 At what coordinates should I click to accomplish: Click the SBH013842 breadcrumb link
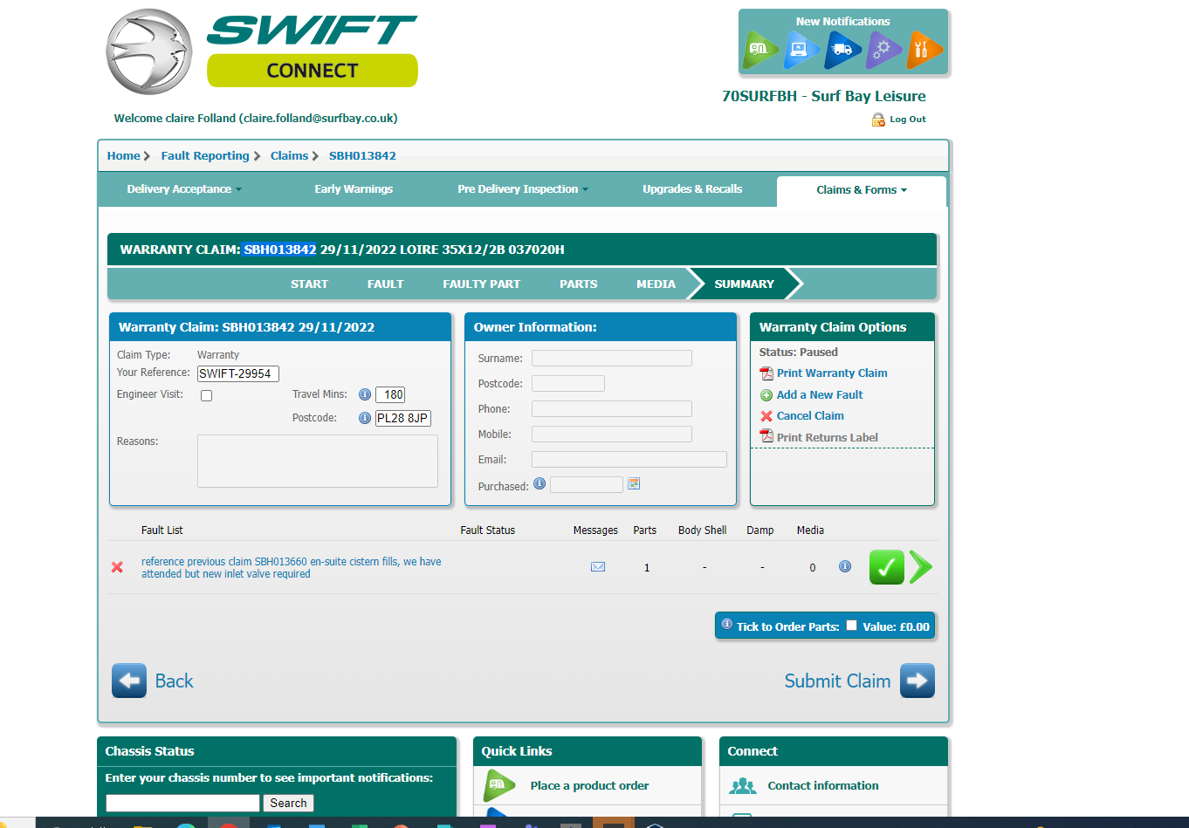click(362, 156)
